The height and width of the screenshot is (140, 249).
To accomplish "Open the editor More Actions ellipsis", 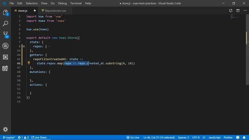I will (245, 10).
